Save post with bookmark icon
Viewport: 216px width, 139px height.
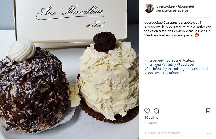pyautogui.click(x=208, y=111)
